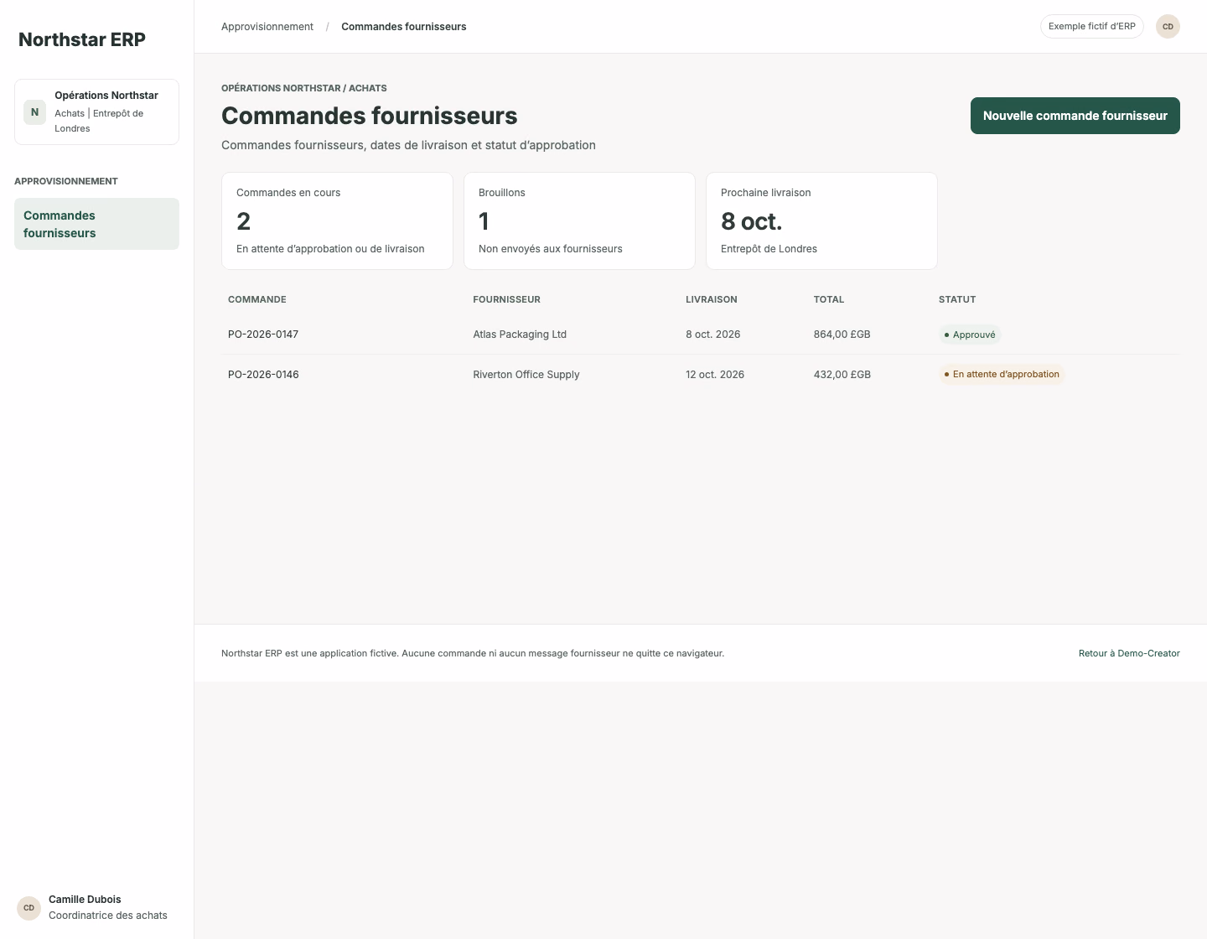1207x939 pixels.
Task: Open order PO-2026-0146
Action: [x=263, y=375]
